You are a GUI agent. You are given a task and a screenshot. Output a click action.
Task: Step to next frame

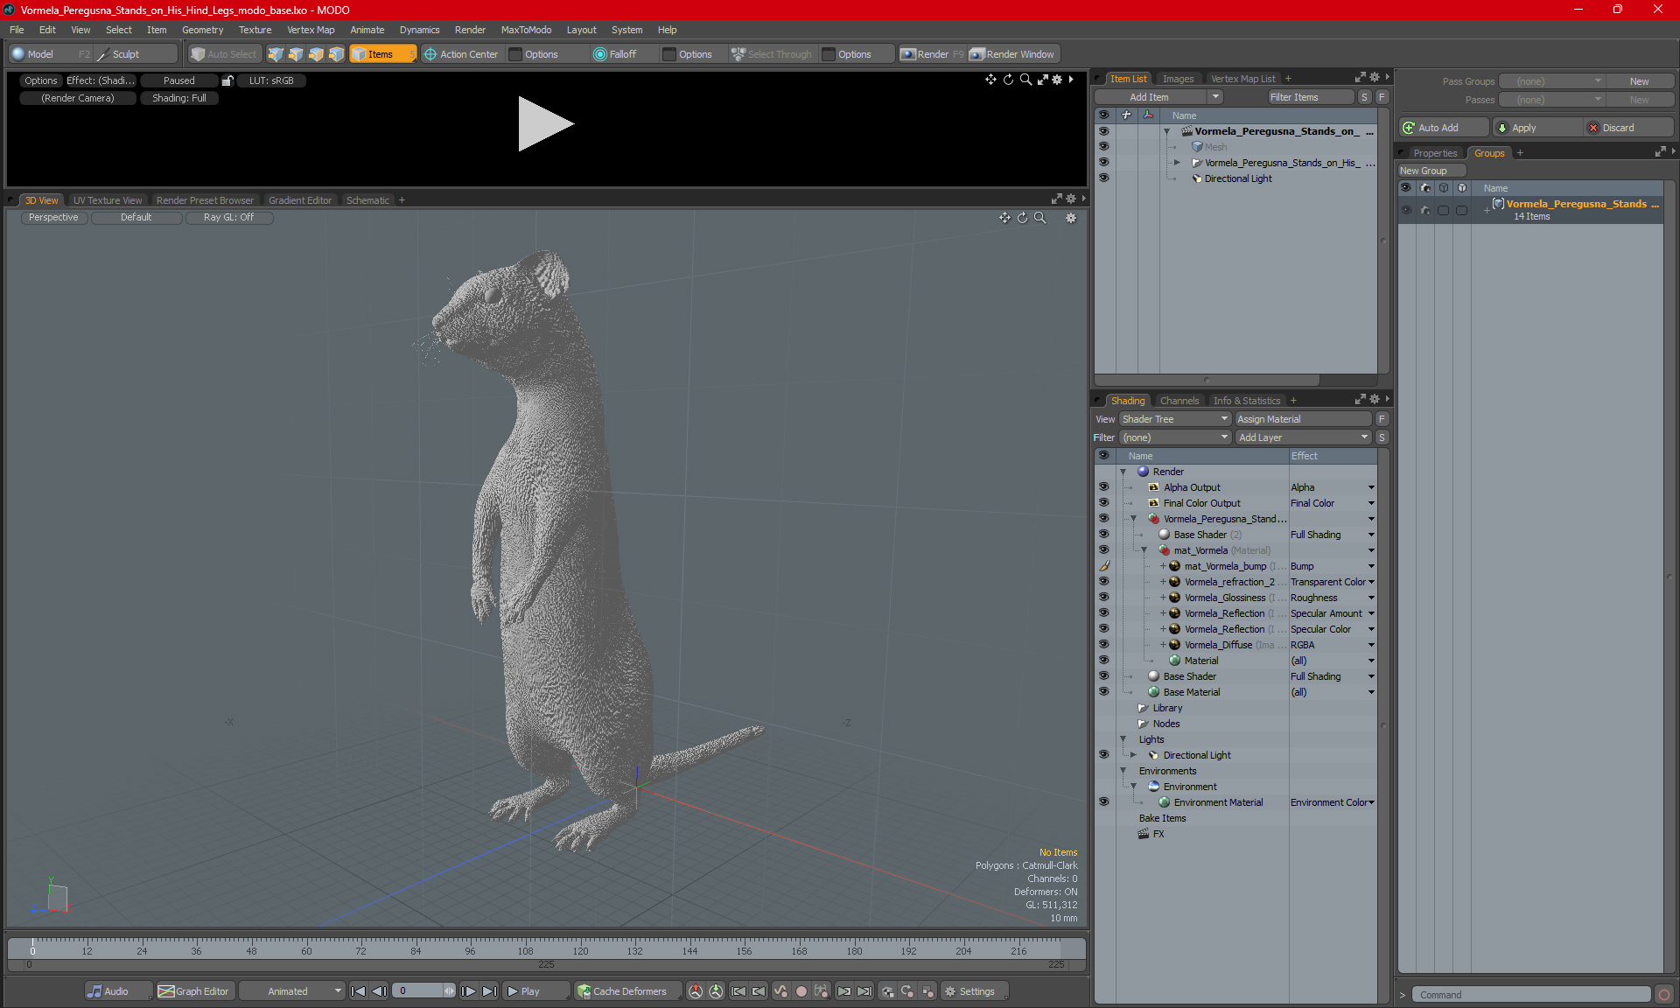coord(469,991)
